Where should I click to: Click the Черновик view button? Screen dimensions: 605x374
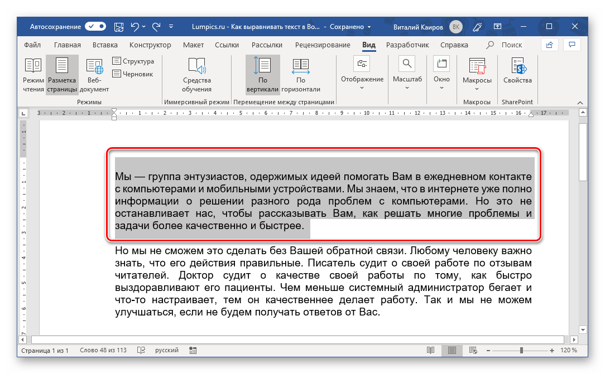[132, 74]
